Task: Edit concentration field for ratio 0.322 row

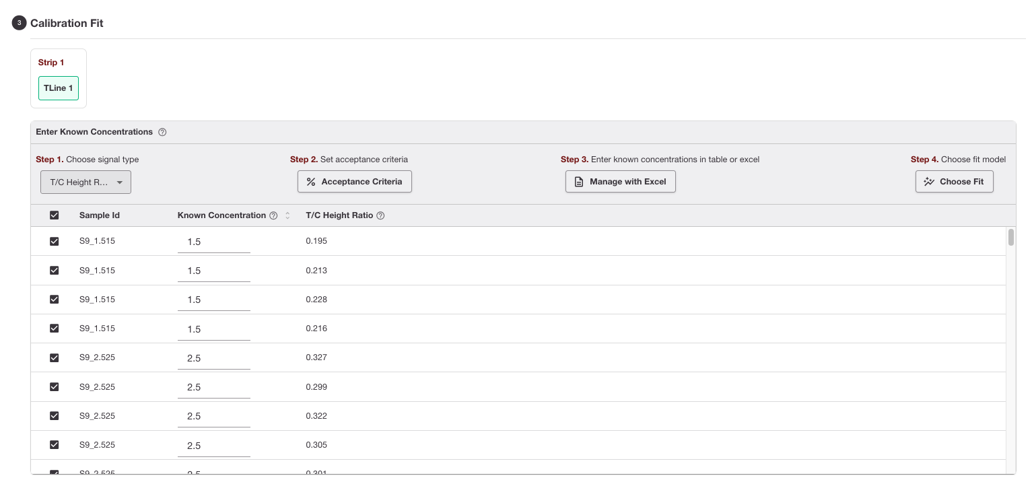Action: coord(214,416)
